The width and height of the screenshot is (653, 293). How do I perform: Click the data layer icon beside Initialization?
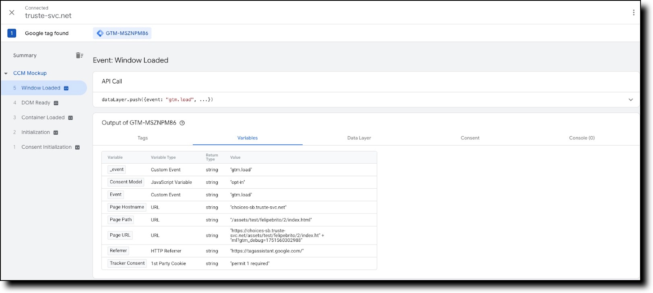point(56,133)
